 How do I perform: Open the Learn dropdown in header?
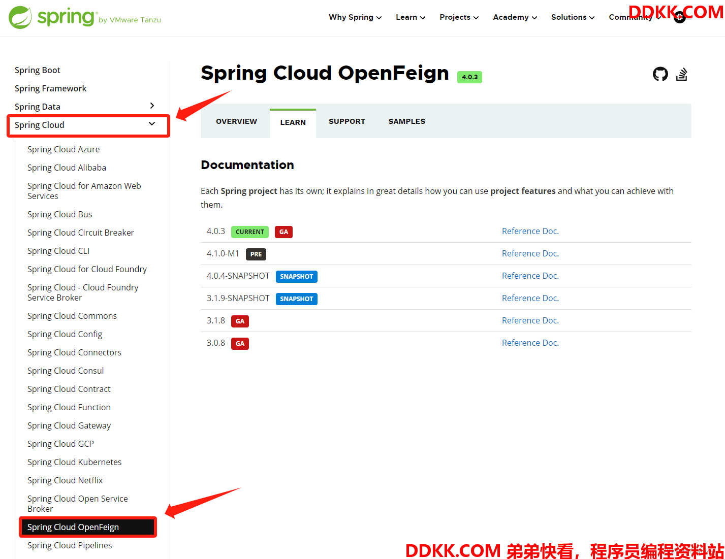click(411, 17)
